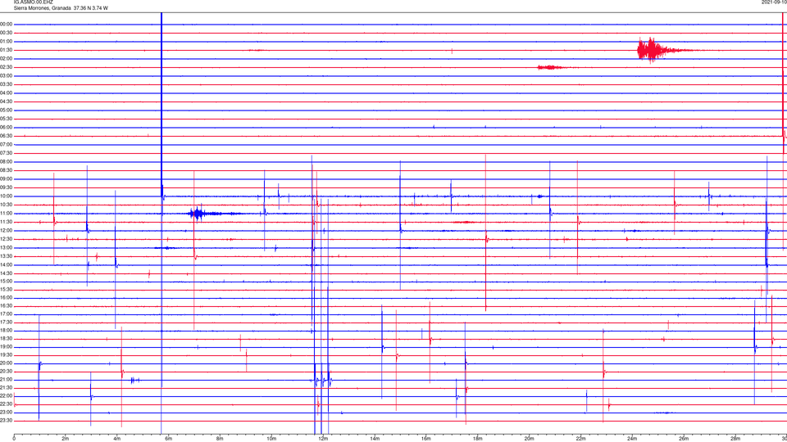Click the "04:00" trace time label

(7, 93)
